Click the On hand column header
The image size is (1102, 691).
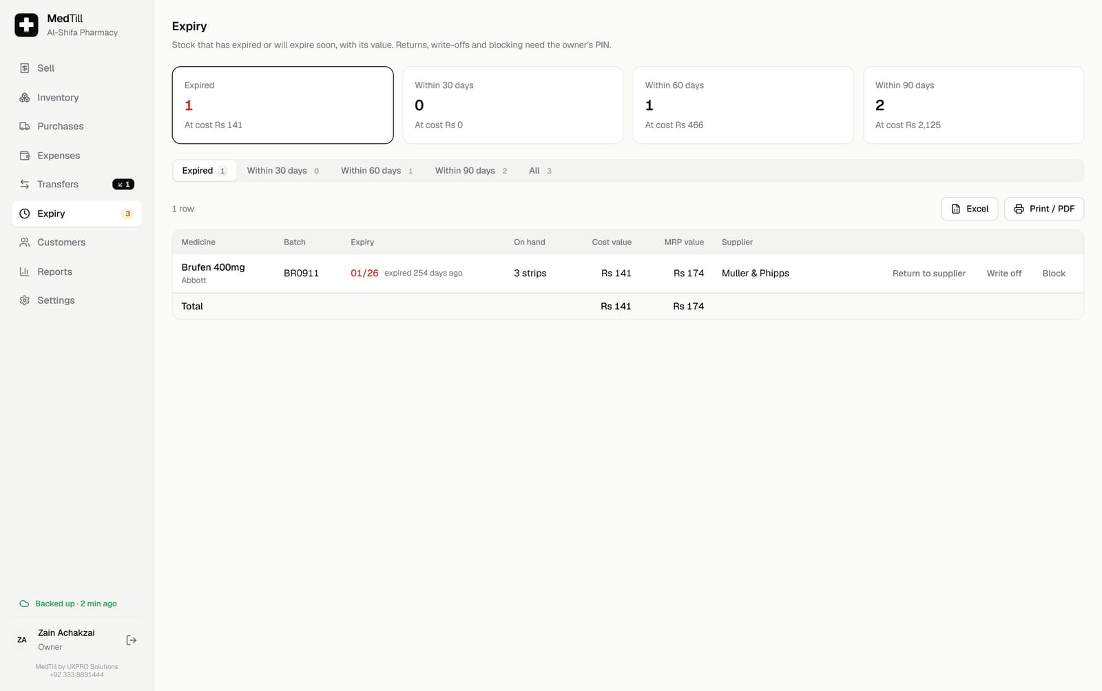(529, 243)
